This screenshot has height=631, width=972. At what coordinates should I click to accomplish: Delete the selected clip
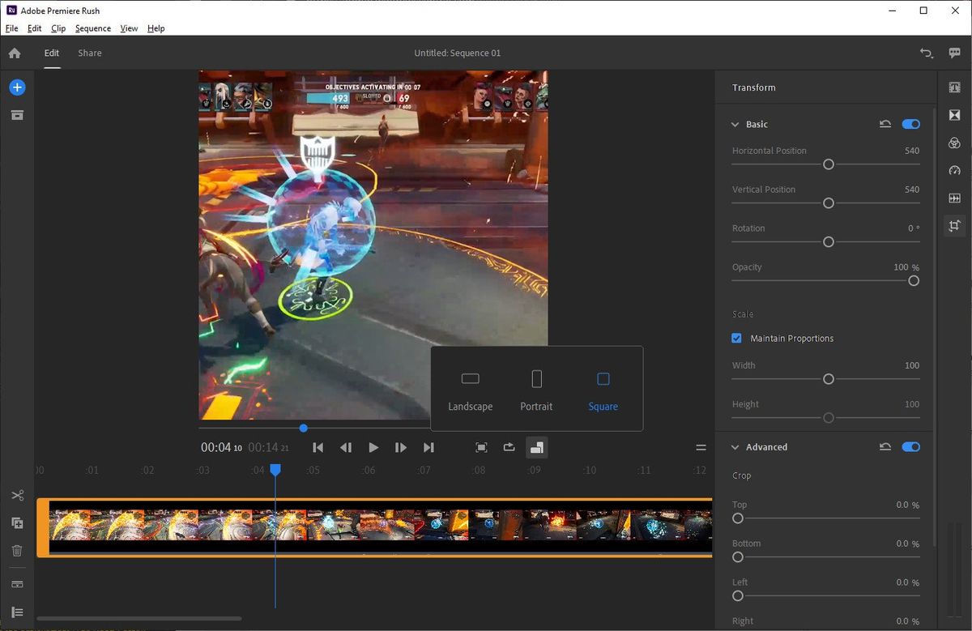pyautogui.click(x=18, y=550)
